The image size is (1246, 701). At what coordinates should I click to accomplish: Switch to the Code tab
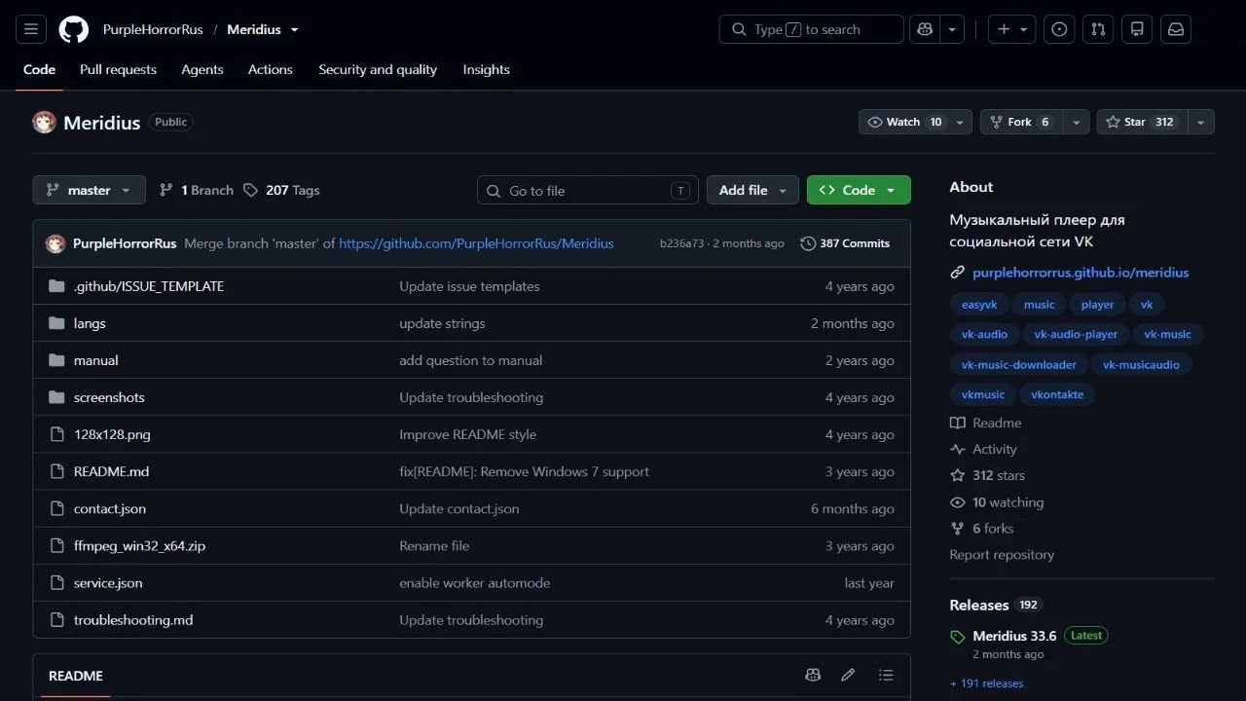click(x=39, y=69)
